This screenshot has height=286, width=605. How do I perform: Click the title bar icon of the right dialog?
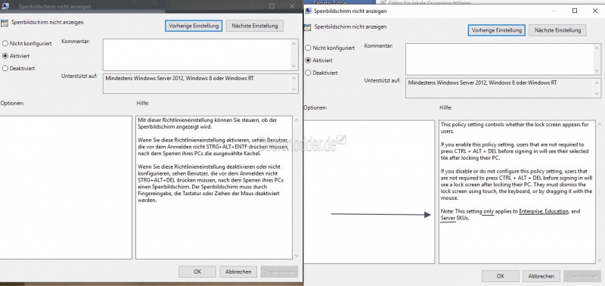[x=309, y=11]
